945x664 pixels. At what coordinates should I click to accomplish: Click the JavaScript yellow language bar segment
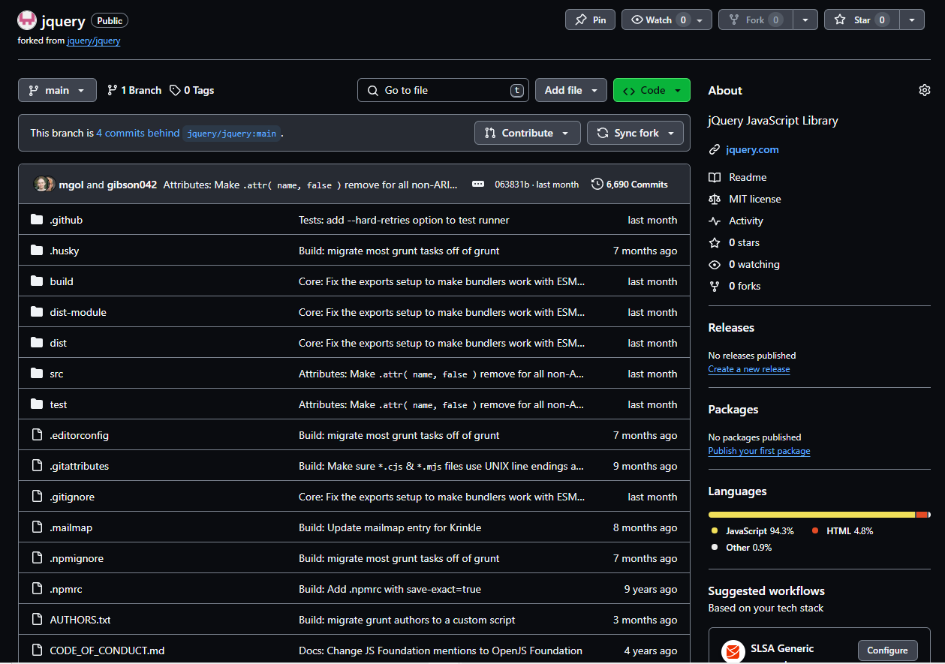812,515
